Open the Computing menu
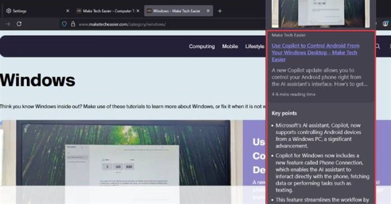This screenshot has width=391, height=204. tap(202, 47)
